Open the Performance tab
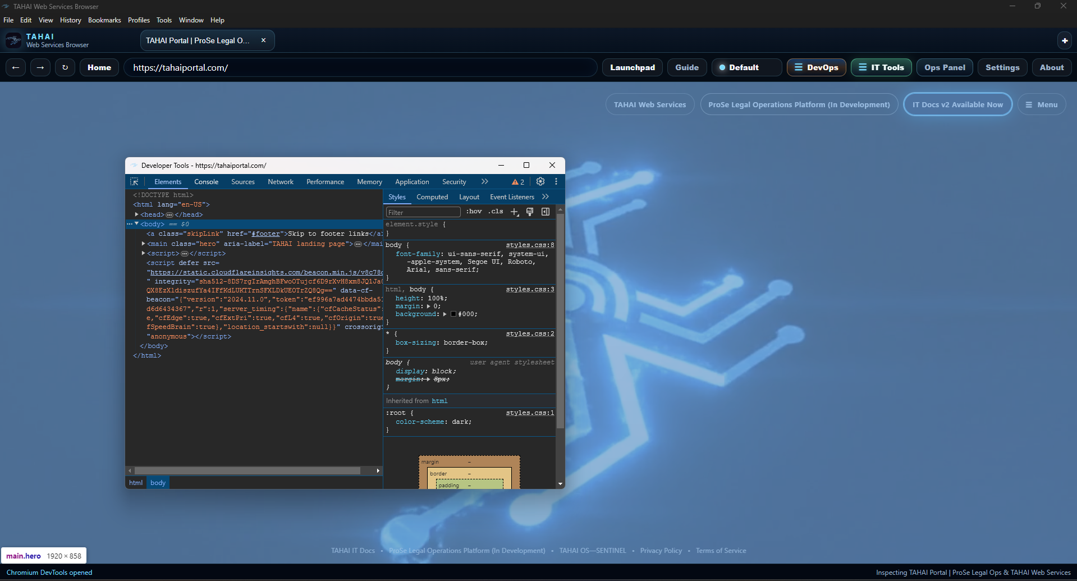This screenshot has width=1077, height=581. 325,182
